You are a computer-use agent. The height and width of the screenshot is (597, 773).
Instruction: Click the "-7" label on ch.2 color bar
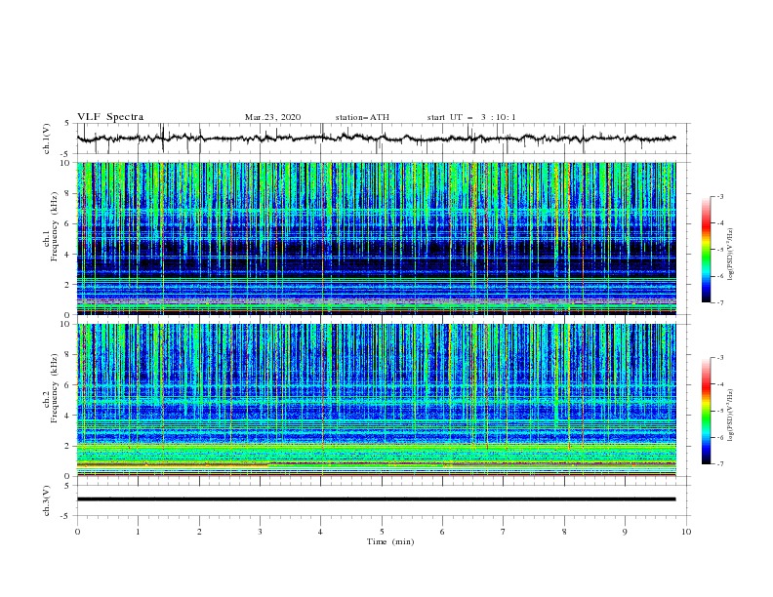719,464
